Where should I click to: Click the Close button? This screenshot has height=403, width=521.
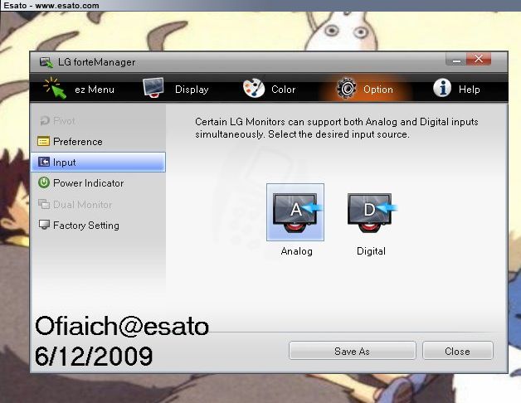458,351
